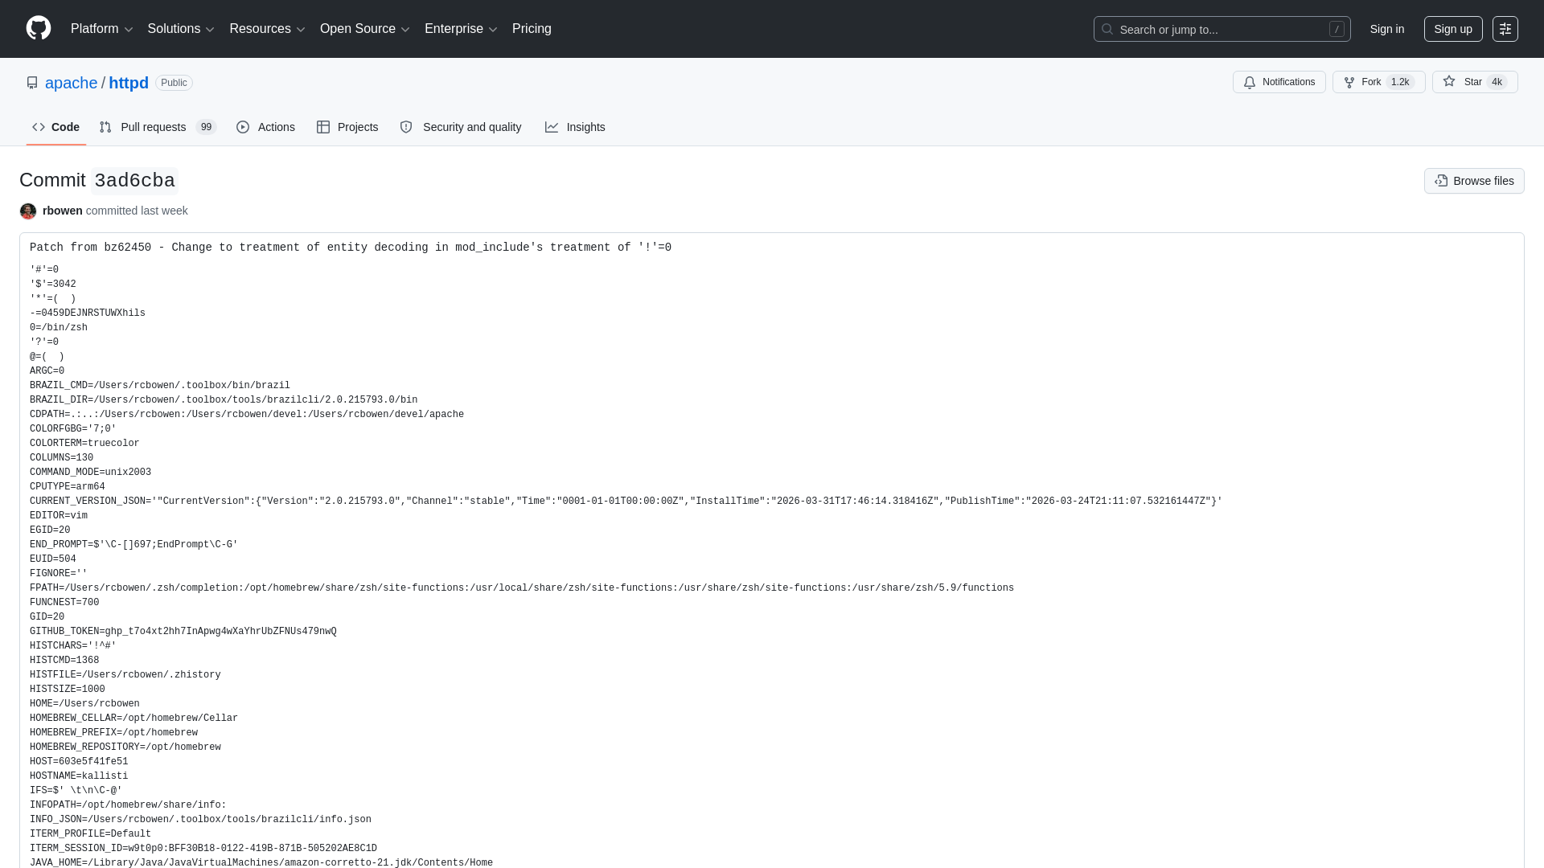Select the Actions play icon
The image size is (1544, 868).
pyautogui.click(x=244, y=127)
